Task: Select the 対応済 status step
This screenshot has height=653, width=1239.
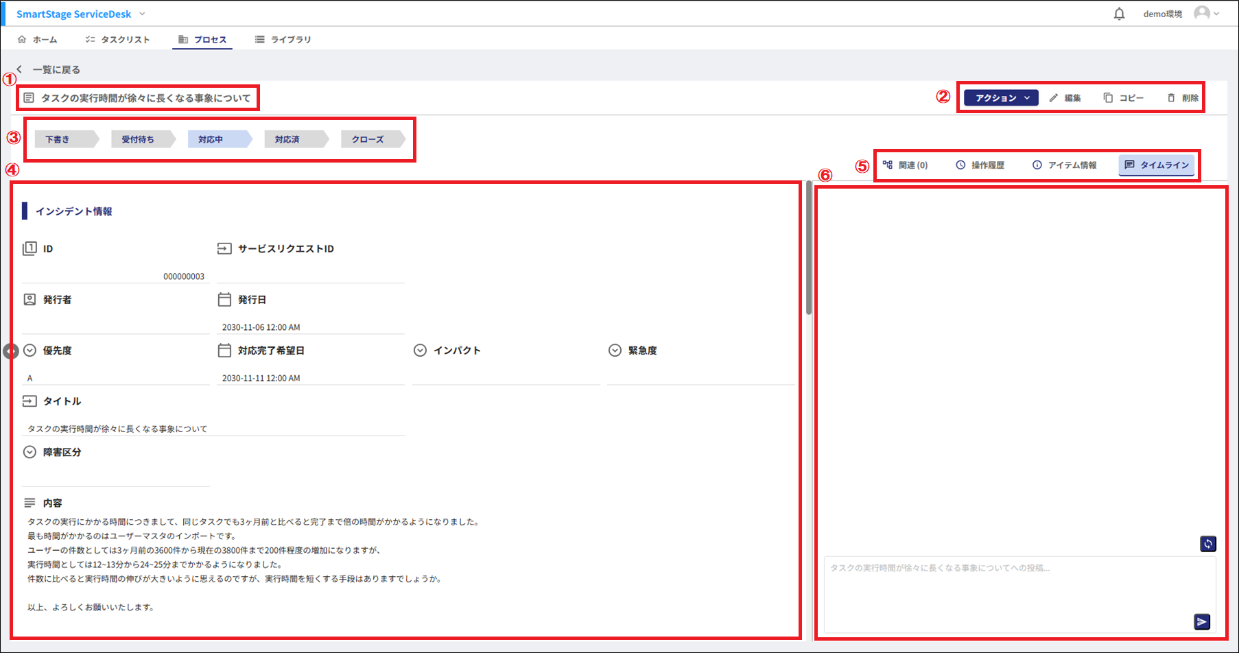Action: (287, 139)
